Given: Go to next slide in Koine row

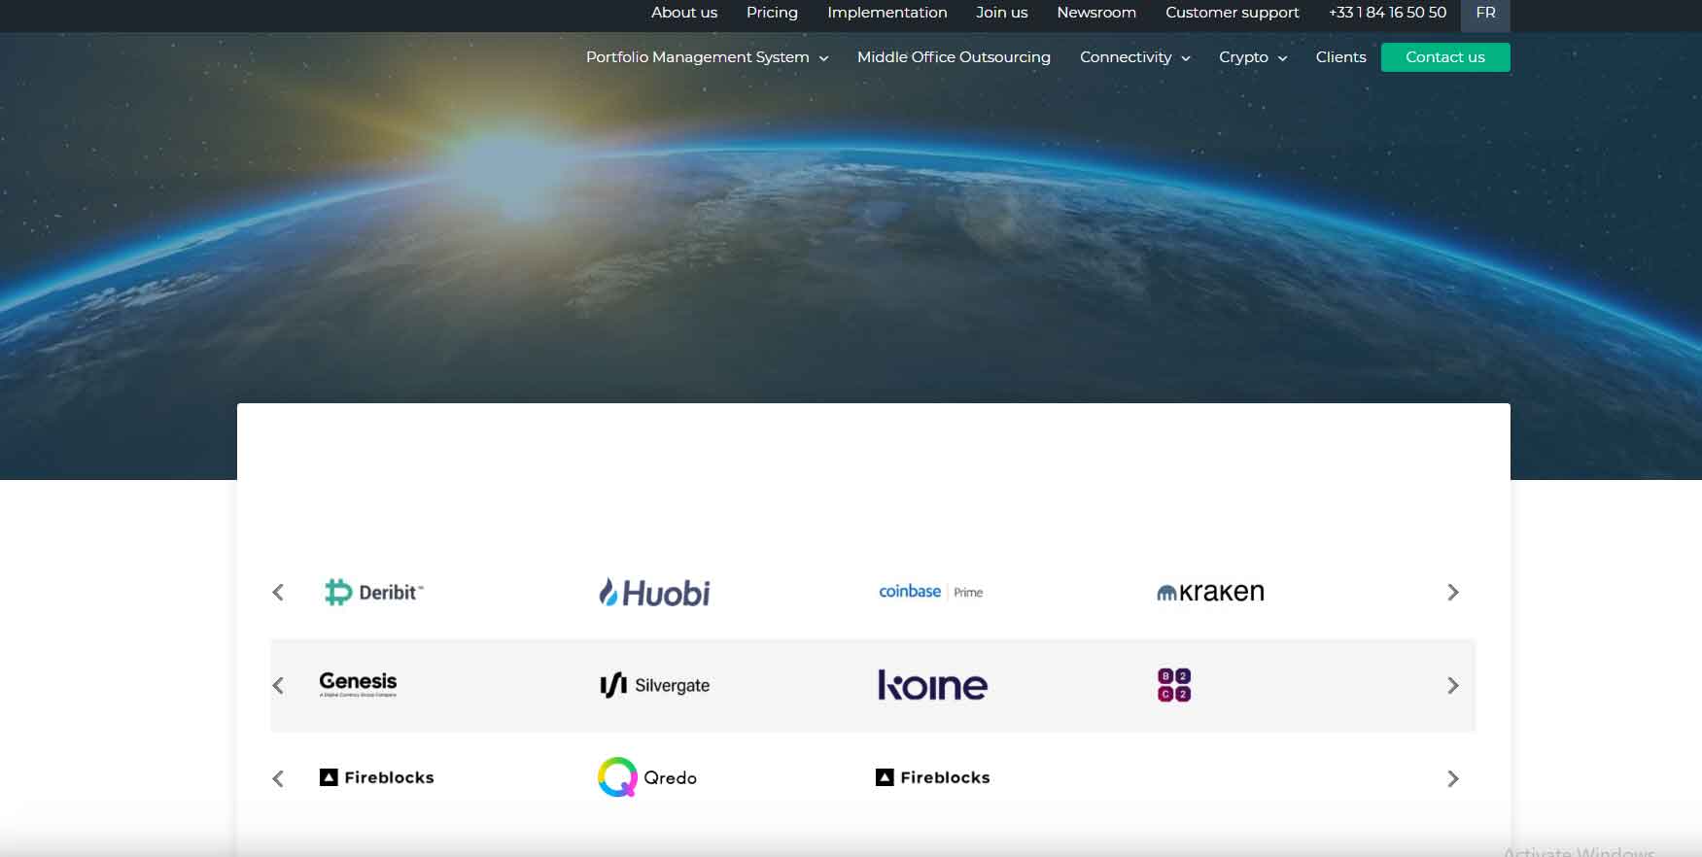Looking at the screenshot, I should point(1453,685).
